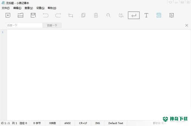Open the Replace text icon
The width and height of the screenshot is (191, 126).
click(121, 15)
